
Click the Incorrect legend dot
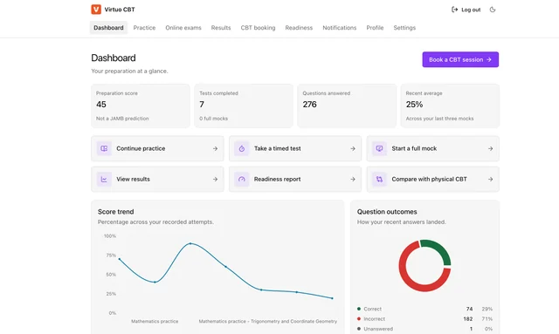coord(359,318)
